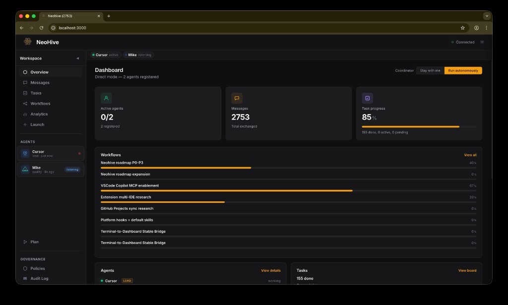Screen dimensions: 508x305
Task: Click View all in Workflows
Action: [x=470, y=155]
